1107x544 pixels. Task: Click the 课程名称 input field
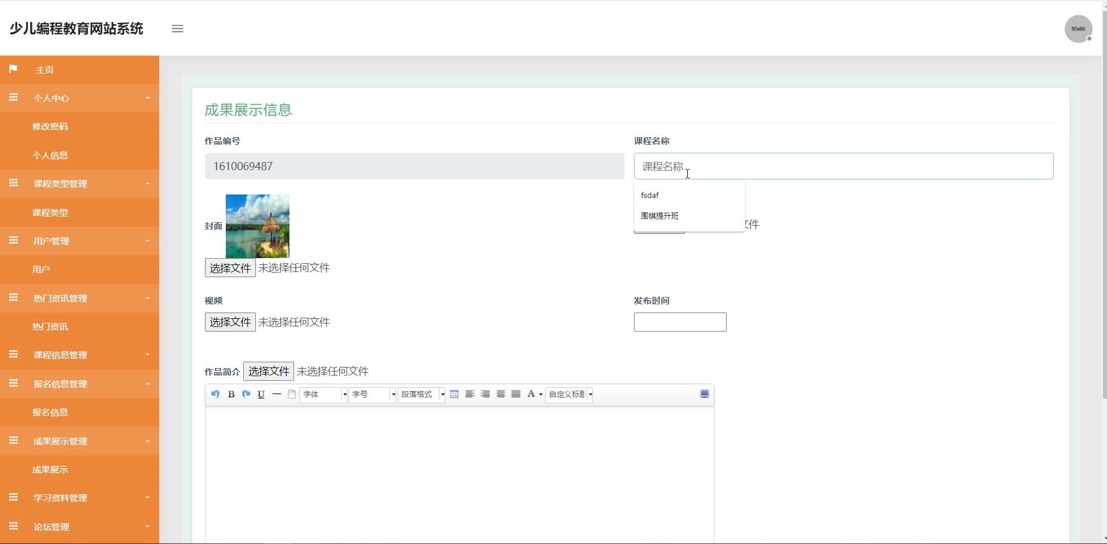[844, 166]
